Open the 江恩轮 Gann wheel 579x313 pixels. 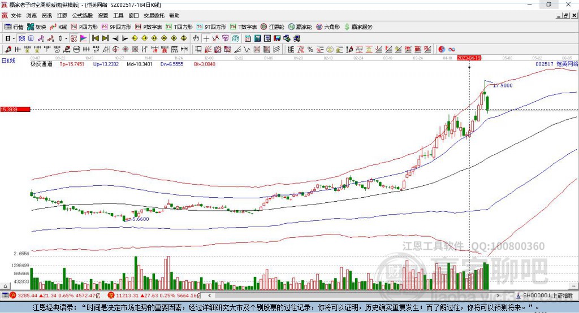tap(273, 27)
